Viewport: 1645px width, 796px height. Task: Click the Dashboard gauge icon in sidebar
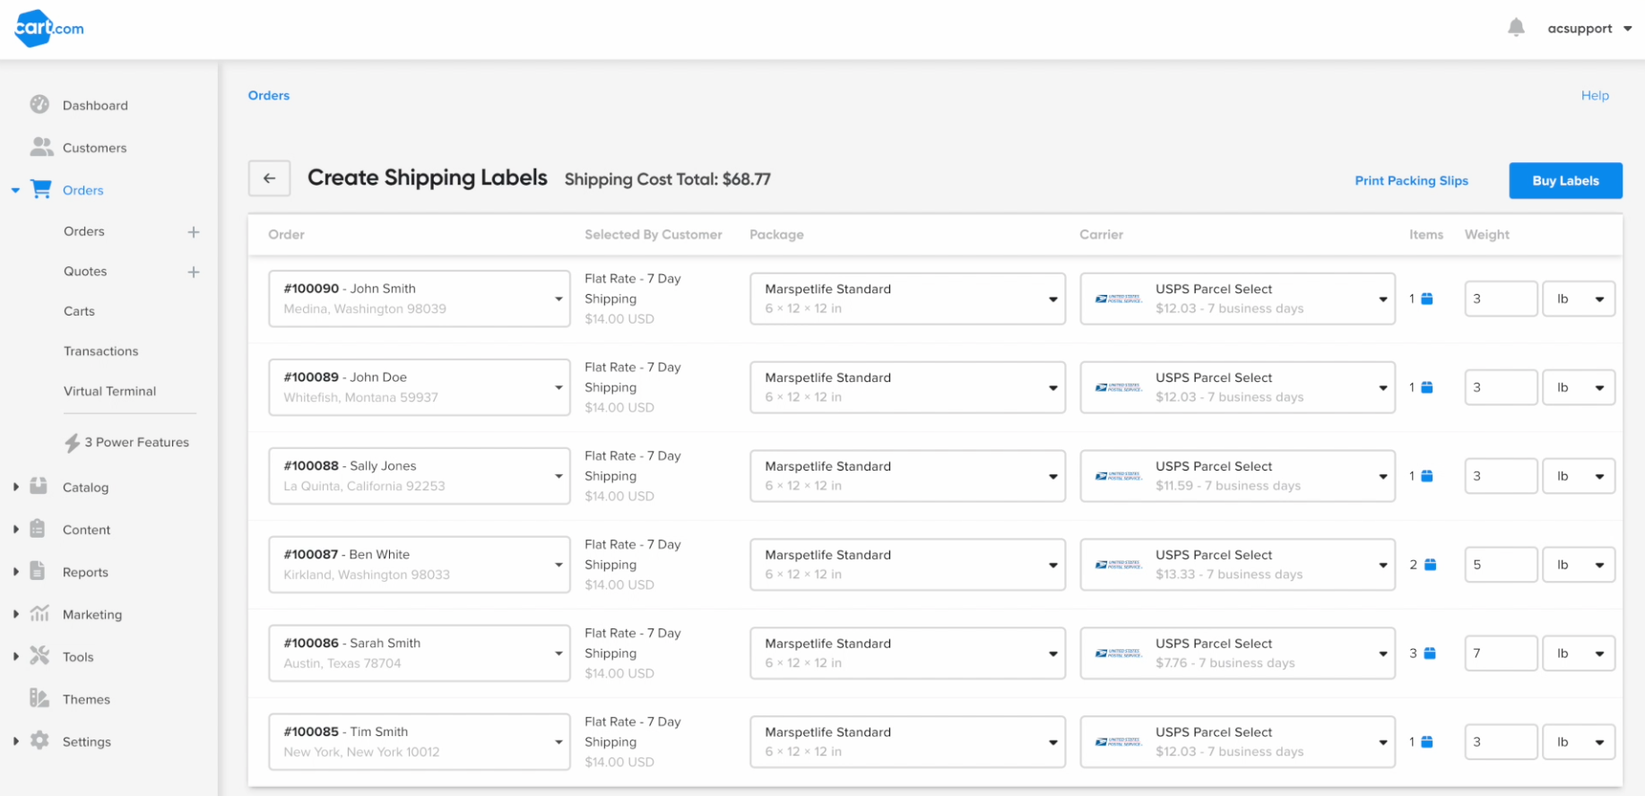click(39, 105)
